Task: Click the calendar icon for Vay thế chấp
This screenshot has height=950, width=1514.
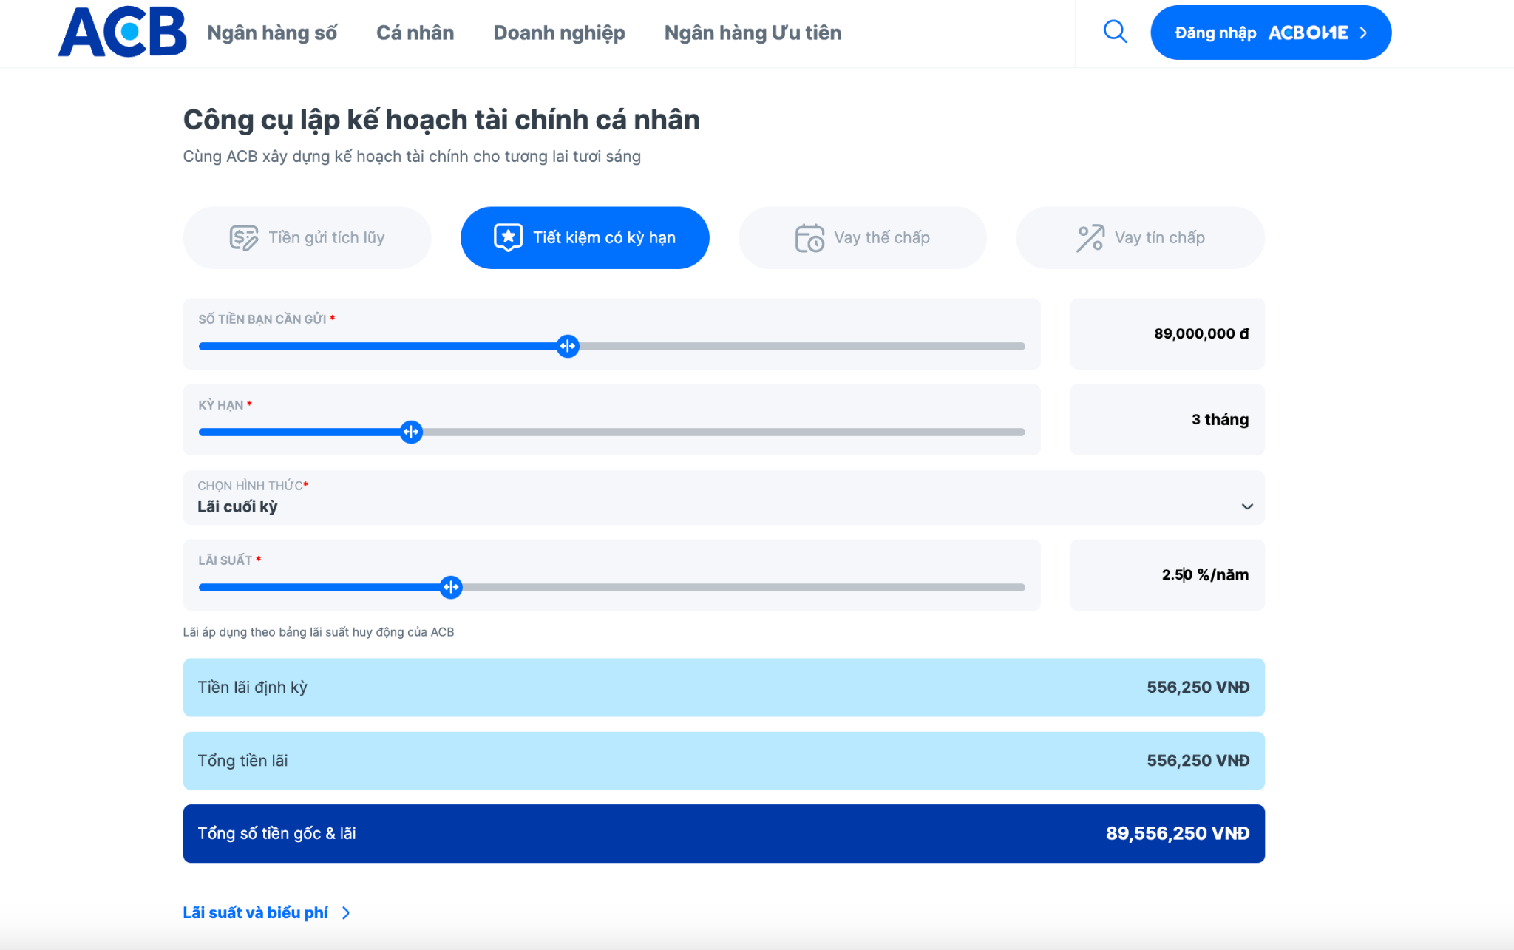Action: (x=809, y=238)
